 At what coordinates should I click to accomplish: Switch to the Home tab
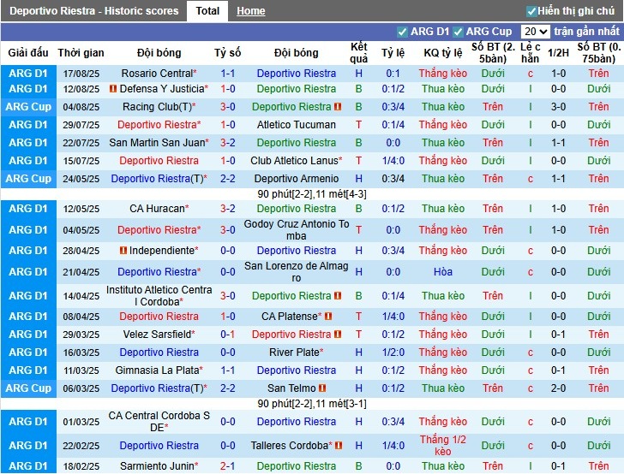pyautogui.click(x=250, y=11)
